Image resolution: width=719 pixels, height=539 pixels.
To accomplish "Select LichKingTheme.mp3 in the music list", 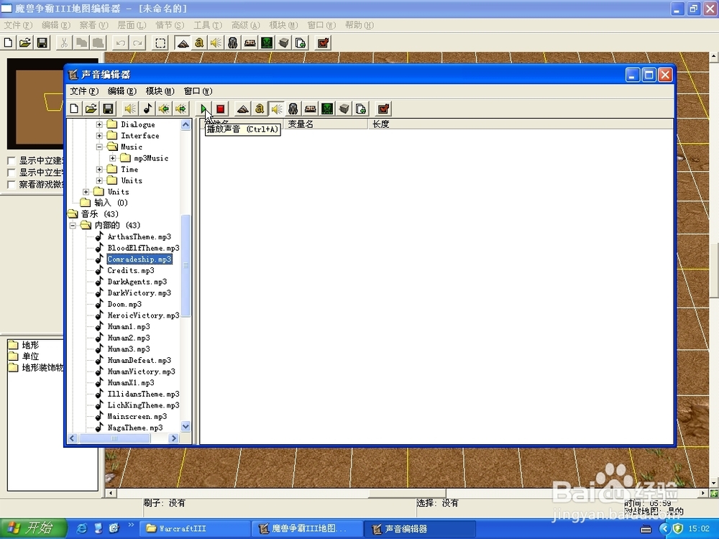I will click(143, 405).
